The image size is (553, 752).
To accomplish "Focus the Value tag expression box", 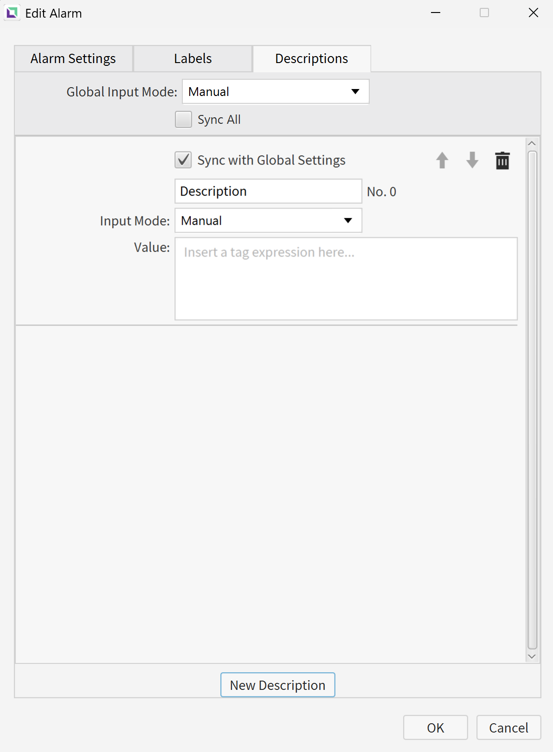I will (346, 279).
